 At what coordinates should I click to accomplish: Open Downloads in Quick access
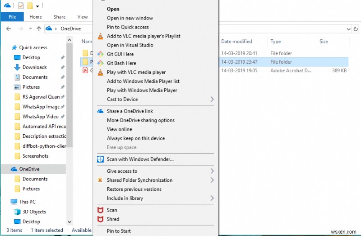[x=35, y=67]
